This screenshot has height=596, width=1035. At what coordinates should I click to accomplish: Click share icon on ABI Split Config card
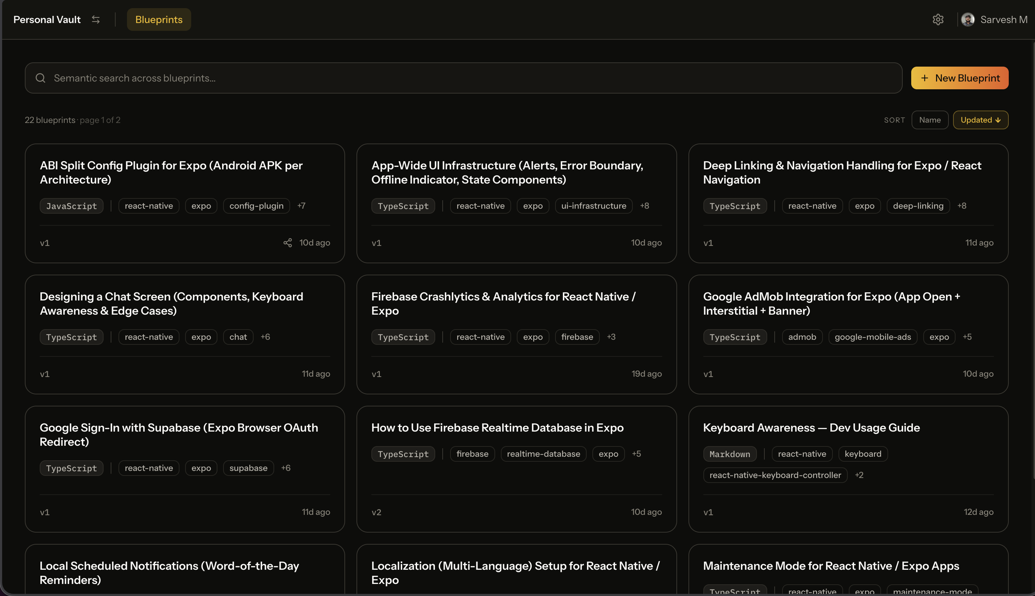click(x=288, y=243)
